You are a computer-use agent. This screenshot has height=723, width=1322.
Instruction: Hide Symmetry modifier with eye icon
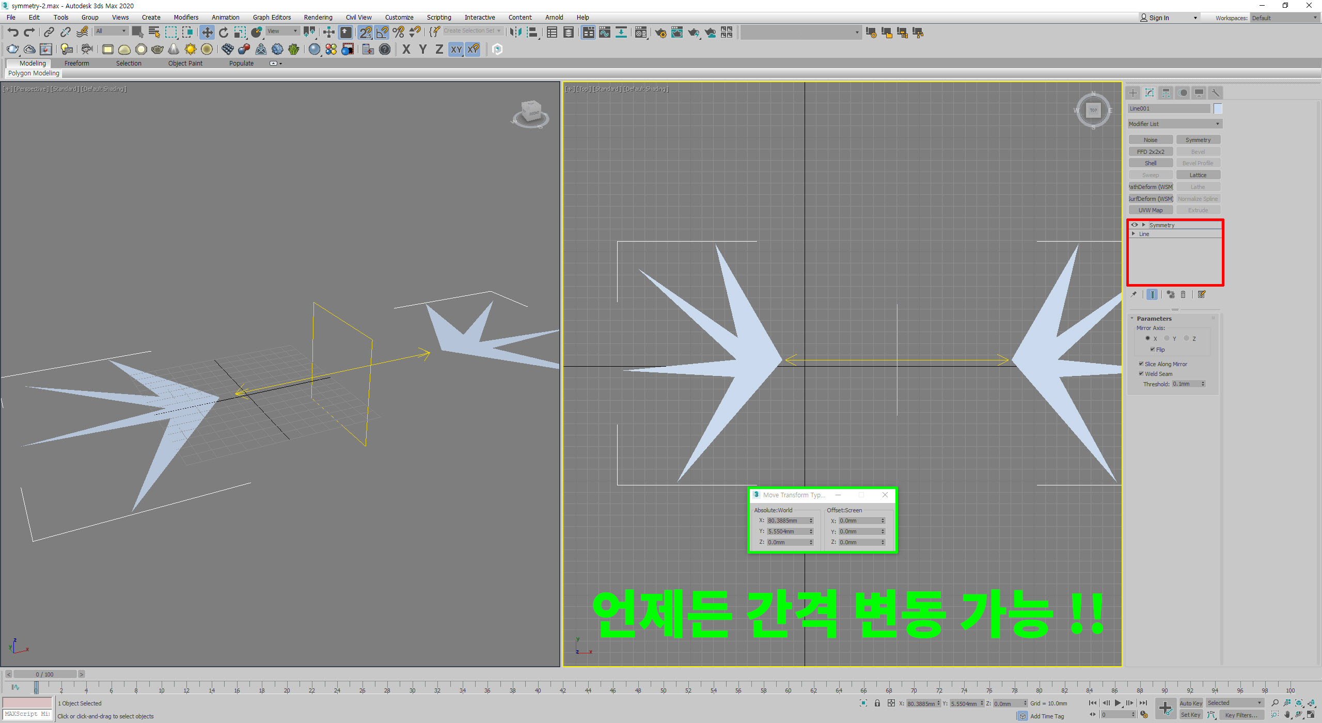point(1134,225)
